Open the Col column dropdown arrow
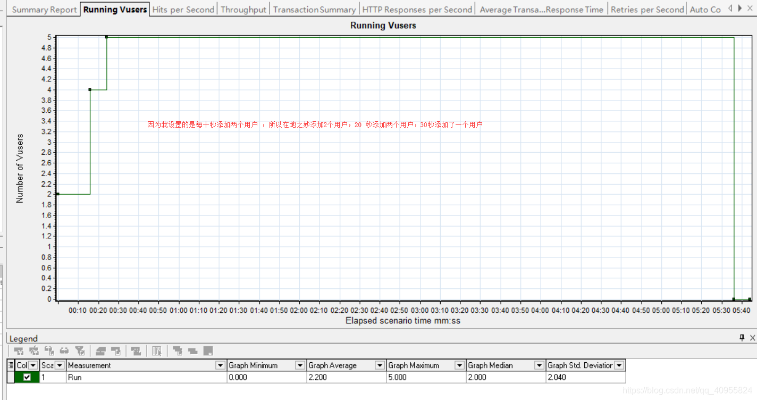The image size is (757, 400). click(33, 365)
